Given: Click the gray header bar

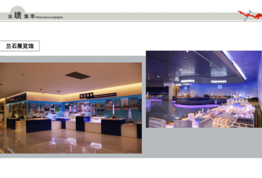Looking at the screenshot, I should tap(131, 17).
